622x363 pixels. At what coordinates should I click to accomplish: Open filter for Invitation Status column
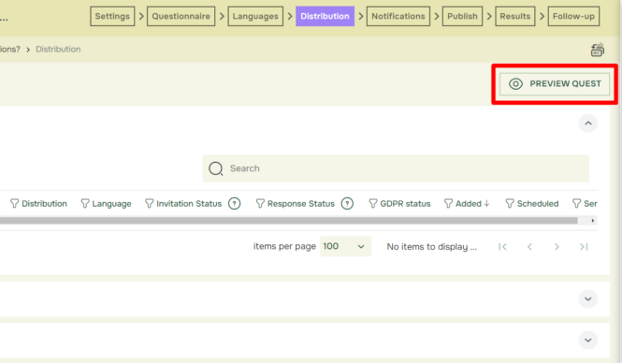[x=149, y=204]
